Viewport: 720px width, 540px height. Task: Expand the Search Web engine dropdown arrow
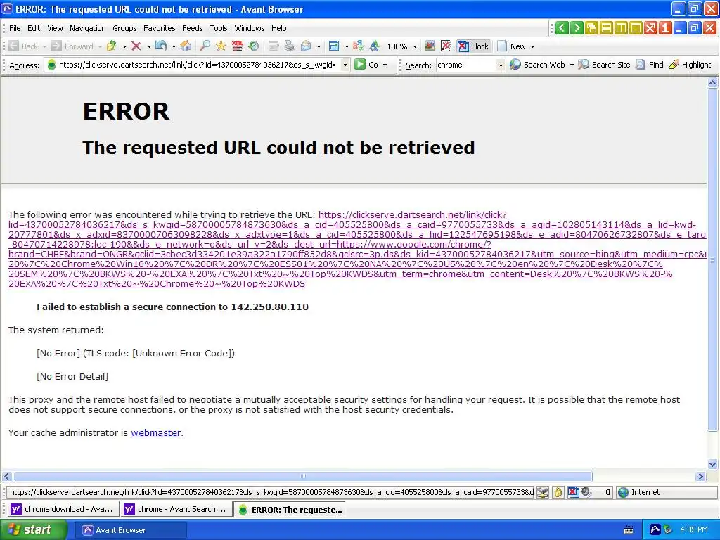[572, 65]
